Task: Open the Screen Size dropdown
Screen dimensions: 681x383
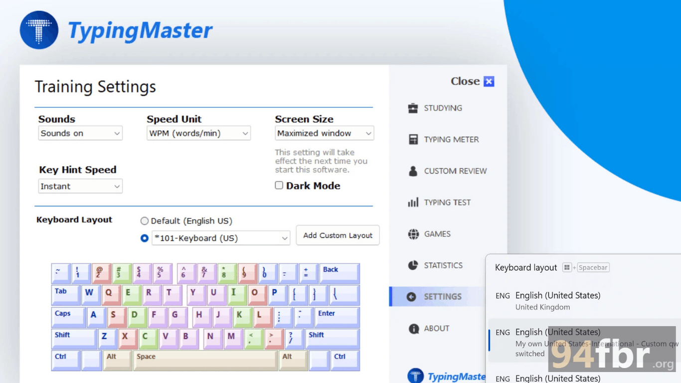Action: coord(324,133)
